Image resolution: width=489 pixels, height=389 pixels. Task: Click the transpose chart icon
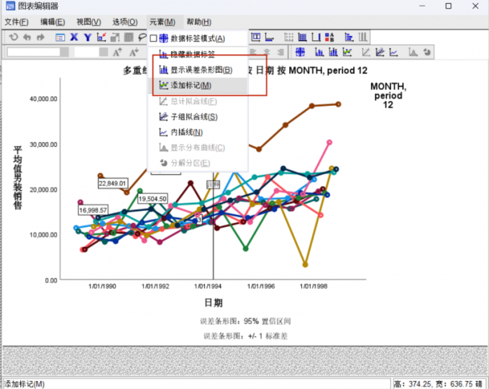click(349, 37)
